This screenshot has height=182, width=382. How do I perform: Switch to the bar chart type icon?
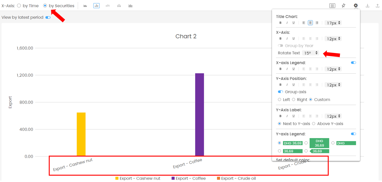[x=96, y=6]
